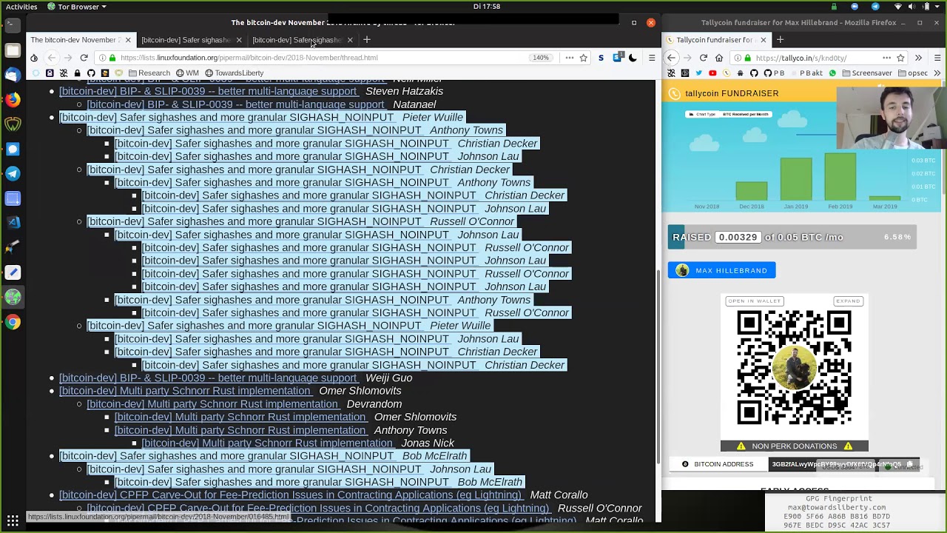Open Safer sighashes post by Pieter Wuille
947x533 pixels.
point(226,117)
